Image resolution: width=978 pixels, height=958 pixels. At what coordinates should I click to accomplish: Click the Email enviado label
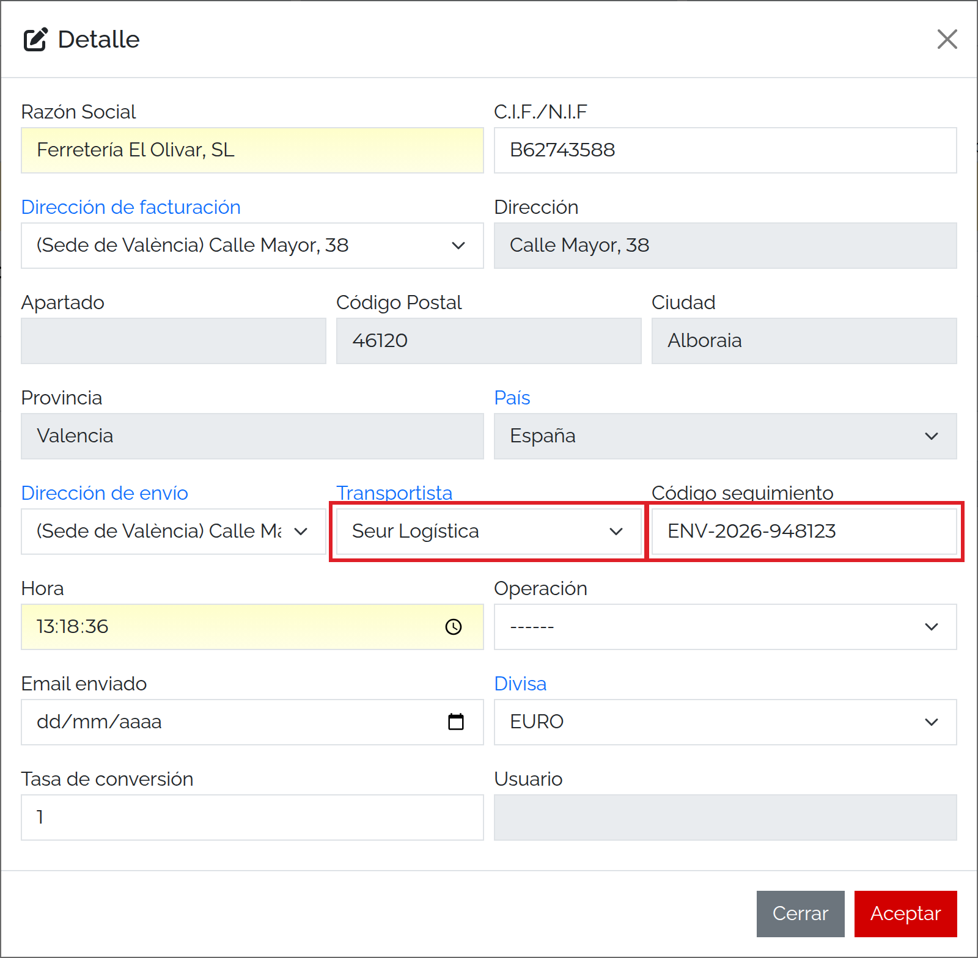84,684
